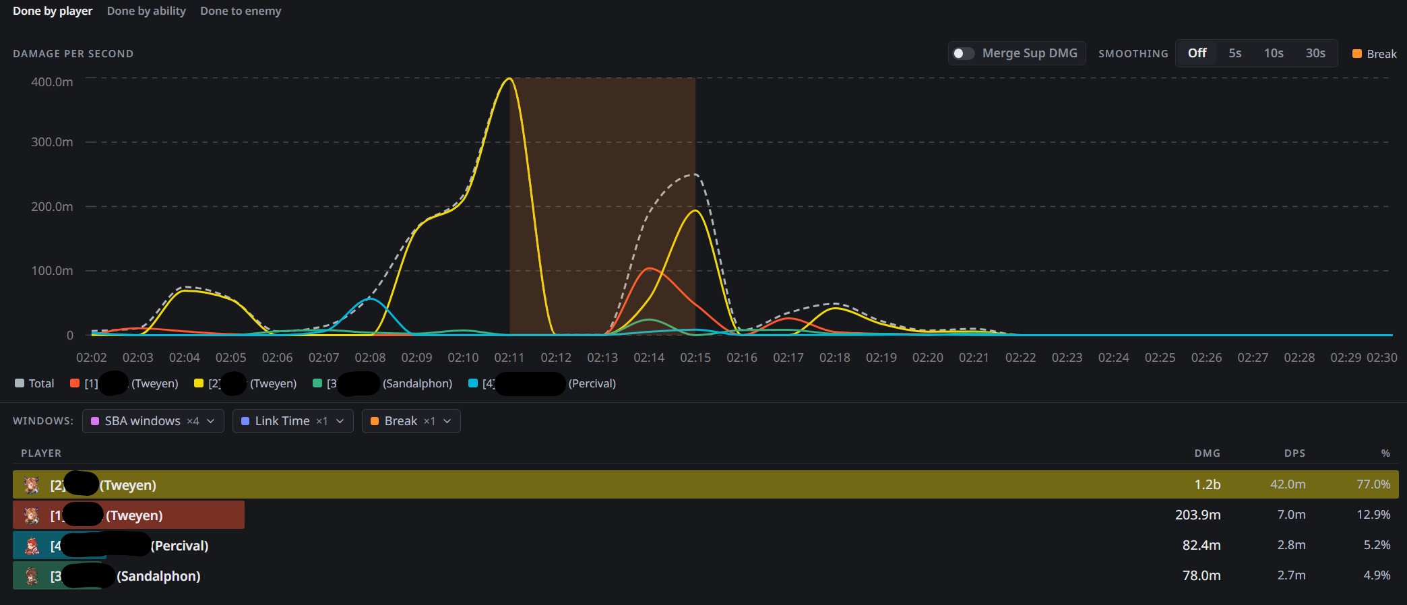Expand the SBA windows dropdown
Screen dimensions: 1407x605
pos(153,421)
